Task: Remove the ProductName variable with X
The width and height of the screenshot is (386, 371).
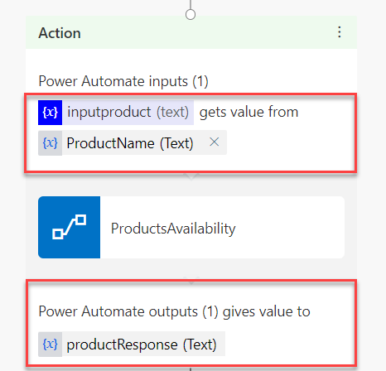Action: [214, 142]
